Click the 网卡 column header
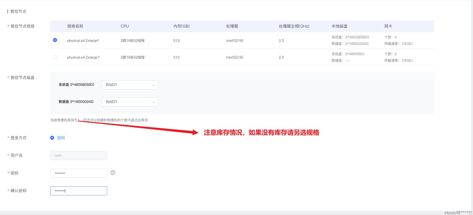The width and height of the screenshot is (473, 215). pyautogui.click(x=388, y=26)
